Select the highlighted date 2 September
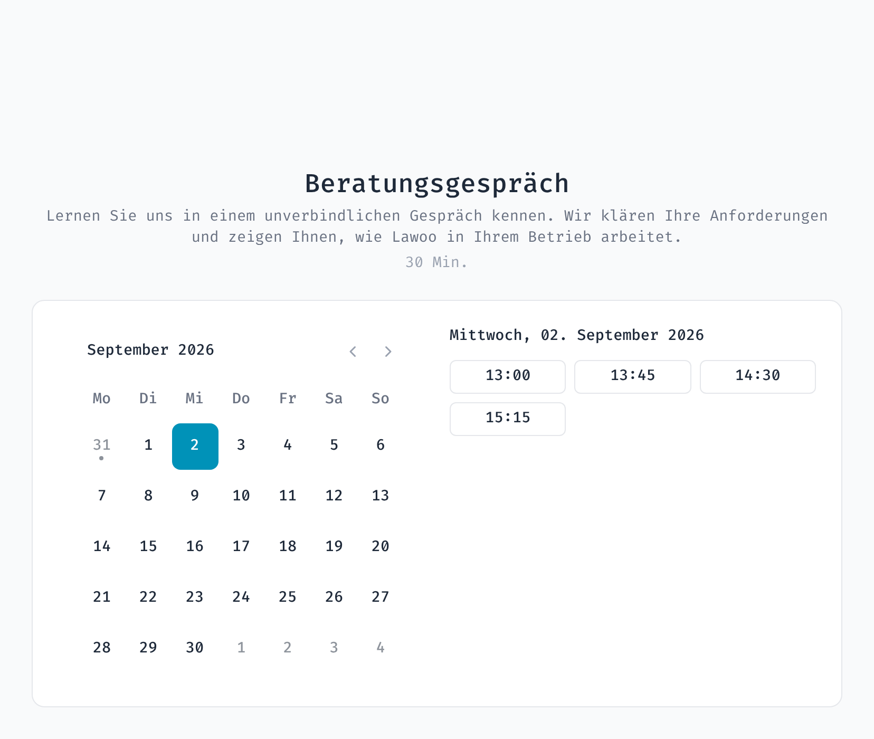The height and width of the screenshot is (739, 874). point(195,447)
